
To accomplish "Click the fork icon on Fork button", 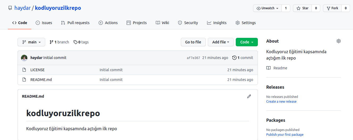I will 329,8.
